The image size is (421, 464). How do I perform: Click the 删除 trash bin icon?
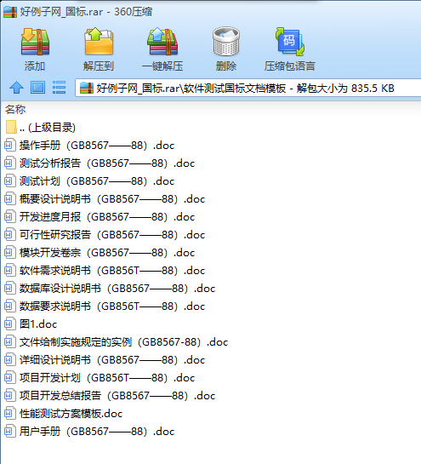coord(226,42)
